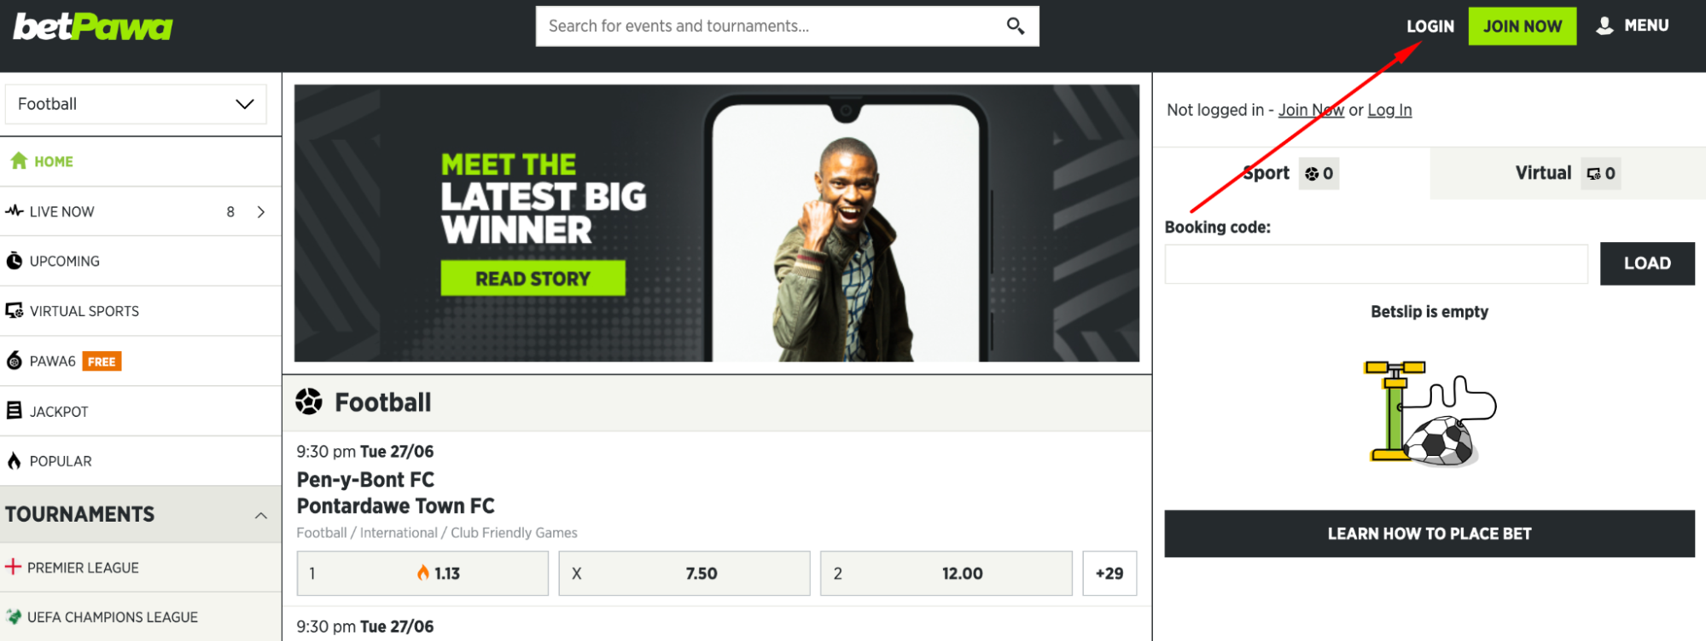Open Live Now pulse icon item
Image resolution: width=1706 pixels, height=641 pixels.
tap(14, 211)
